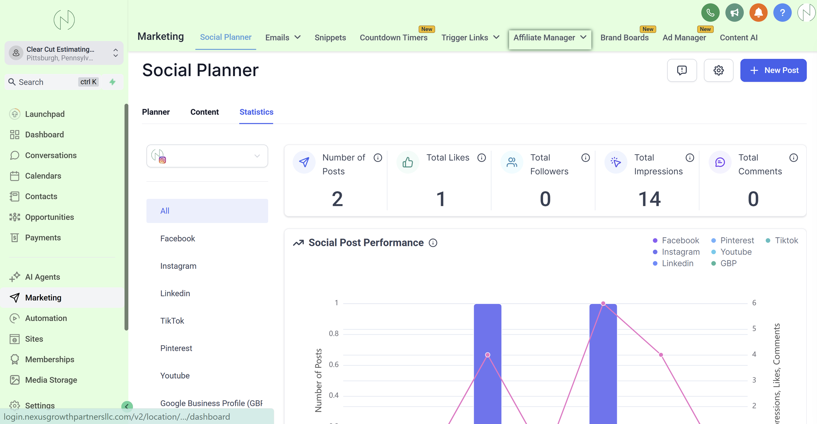Image resolution: width=817 pixels, height=424 pixels.
Task: Click the Automation play-circle icon
Action: tap(15, 318)
